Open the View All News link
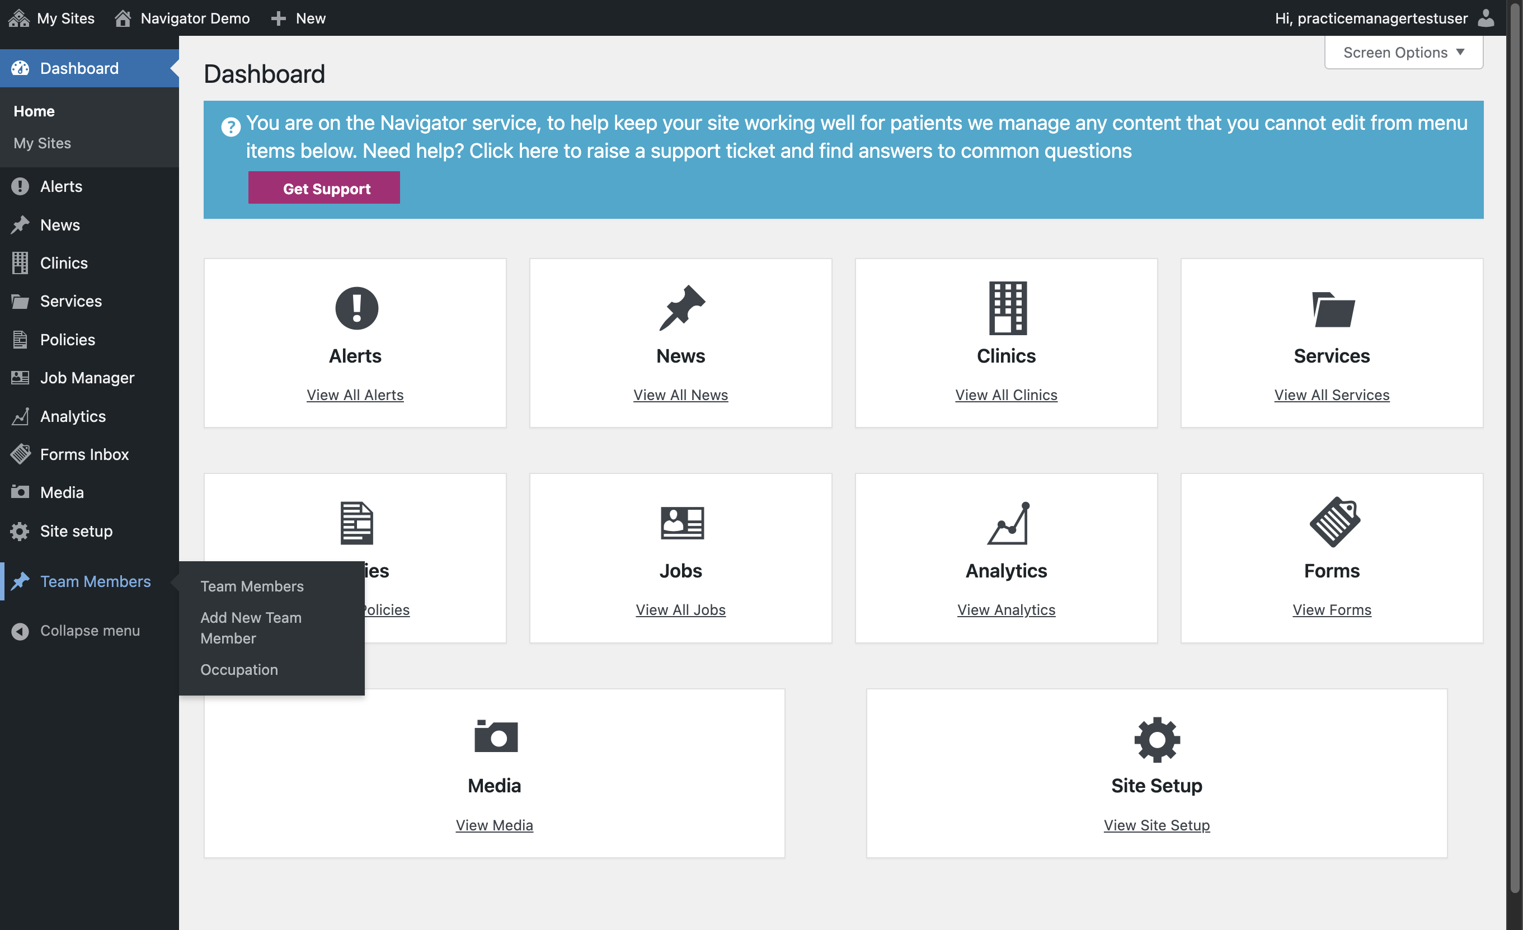 coord(680,394)
